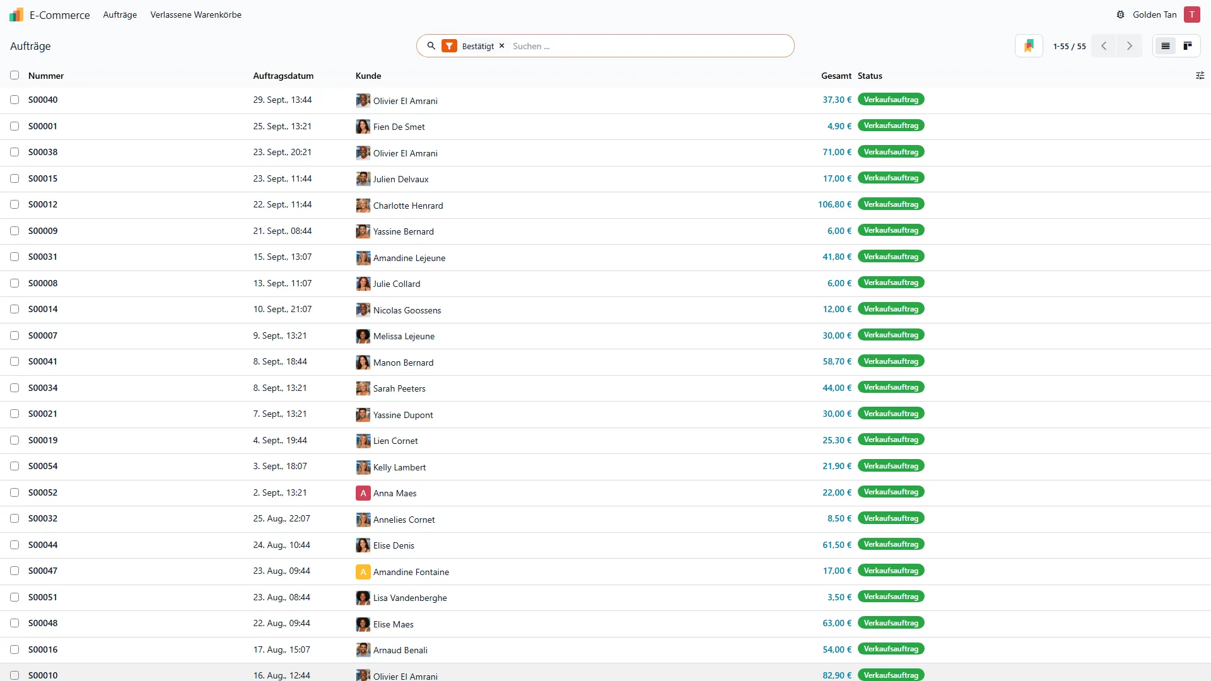Click Verkaufsauftrag badge for S00009
This screenshot has width=1211, height=681.
(x=891, y=230)
